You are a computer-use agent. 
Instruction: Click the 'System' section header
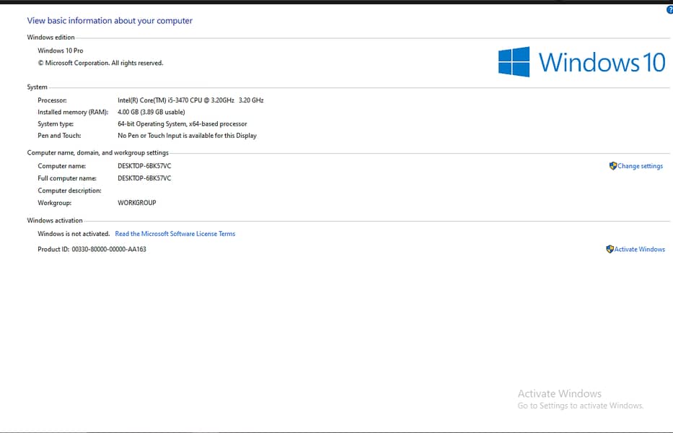click(37, 87)
